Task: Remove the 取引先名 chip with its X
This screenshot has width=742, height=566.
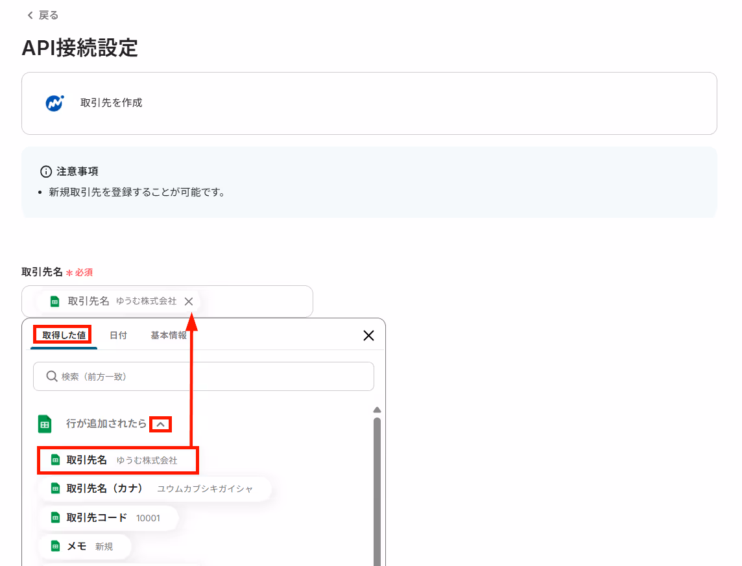Action: [189, 301]
